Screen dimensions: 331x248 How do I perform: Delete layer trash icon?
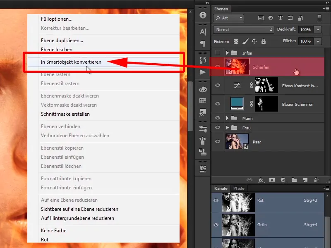pyautogui.click(x=316, y=180)
